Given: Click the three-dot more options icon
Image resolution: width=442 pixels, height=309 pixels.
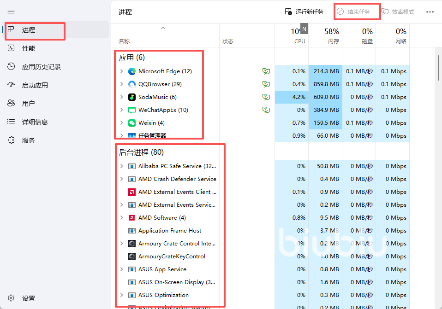Looking at the screenshot, I should point(430,12).
